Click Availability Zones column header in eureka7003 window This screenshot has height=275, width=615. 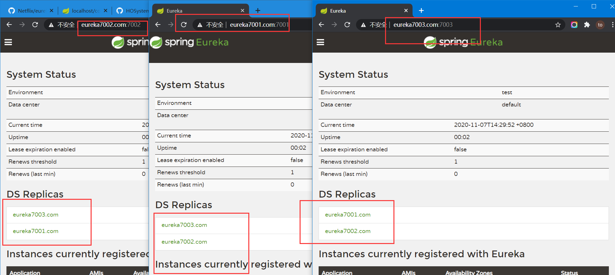469,273
